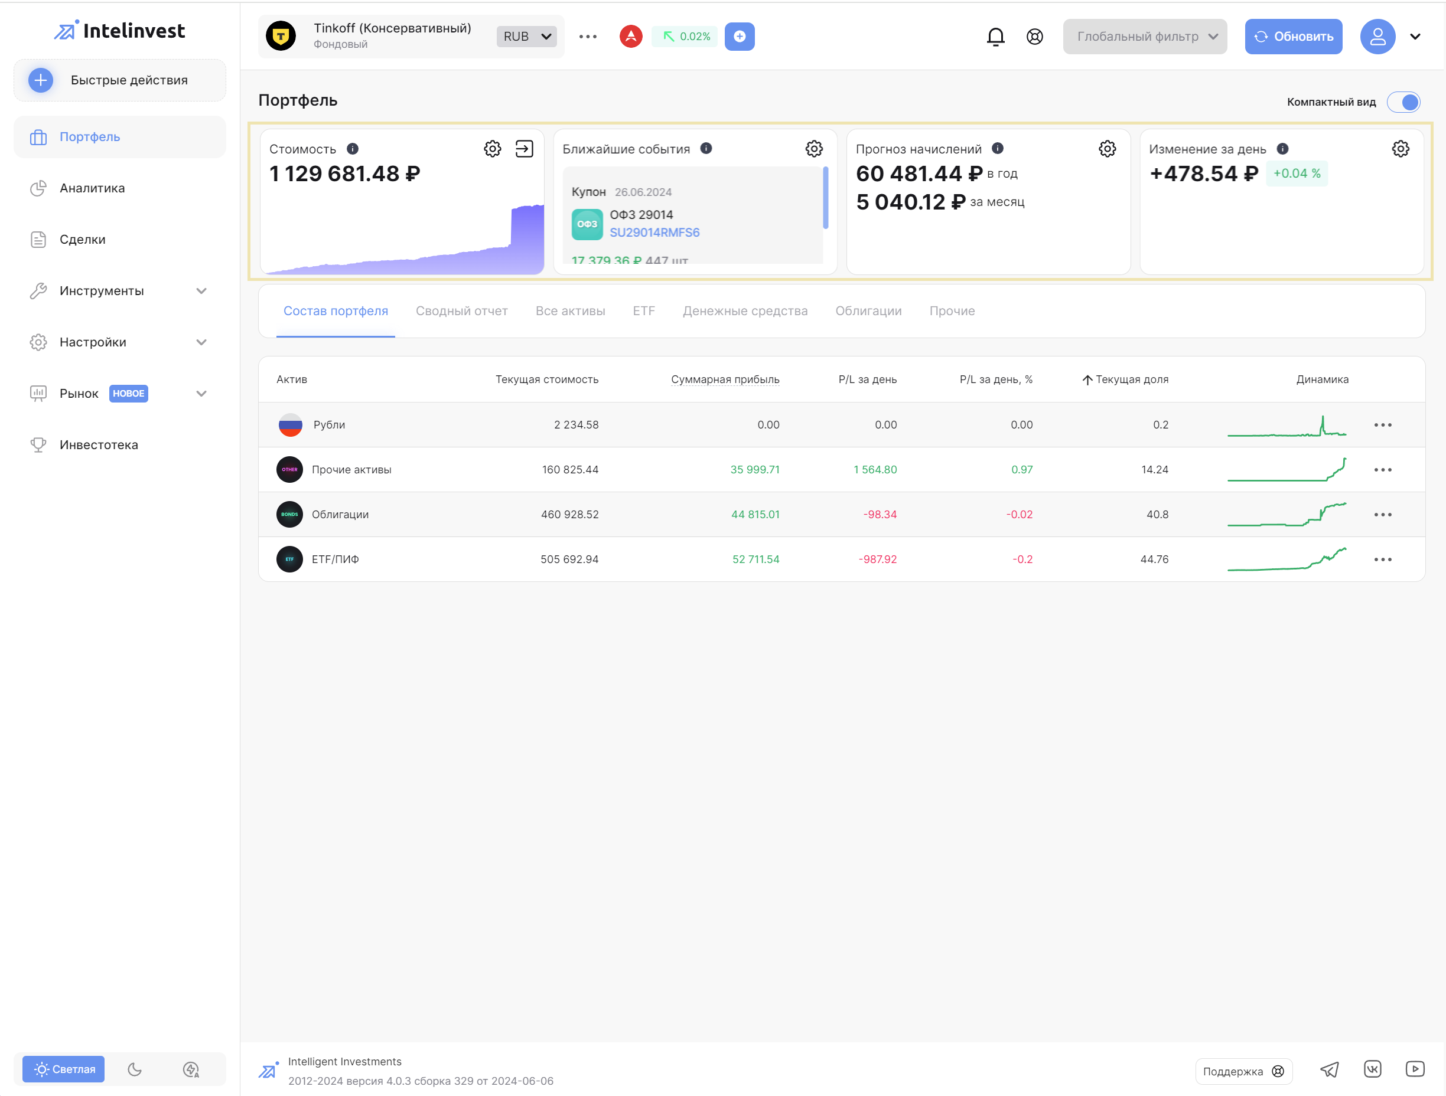This screenshot has height=1096, width=1446.
Task: Click the ETF/ПИФ row dynamics sparkline
Action: tap(1287, 559)
